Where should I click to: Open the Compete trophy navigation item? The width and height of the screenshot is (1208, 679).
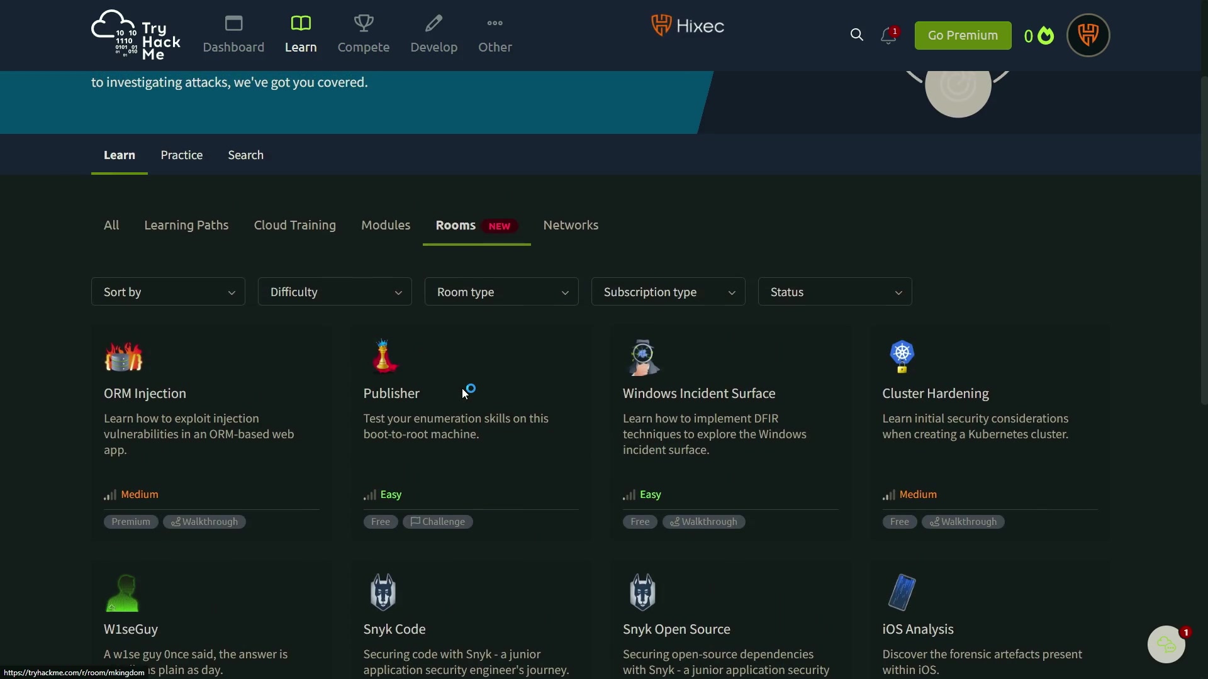363,35
